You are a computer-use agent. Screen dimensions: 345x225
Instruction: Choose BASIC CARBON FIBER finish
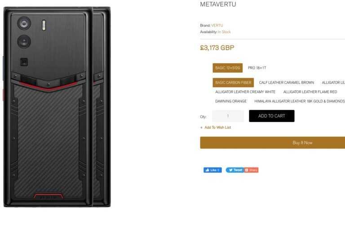pyautogui.click(x=233, y=83)
